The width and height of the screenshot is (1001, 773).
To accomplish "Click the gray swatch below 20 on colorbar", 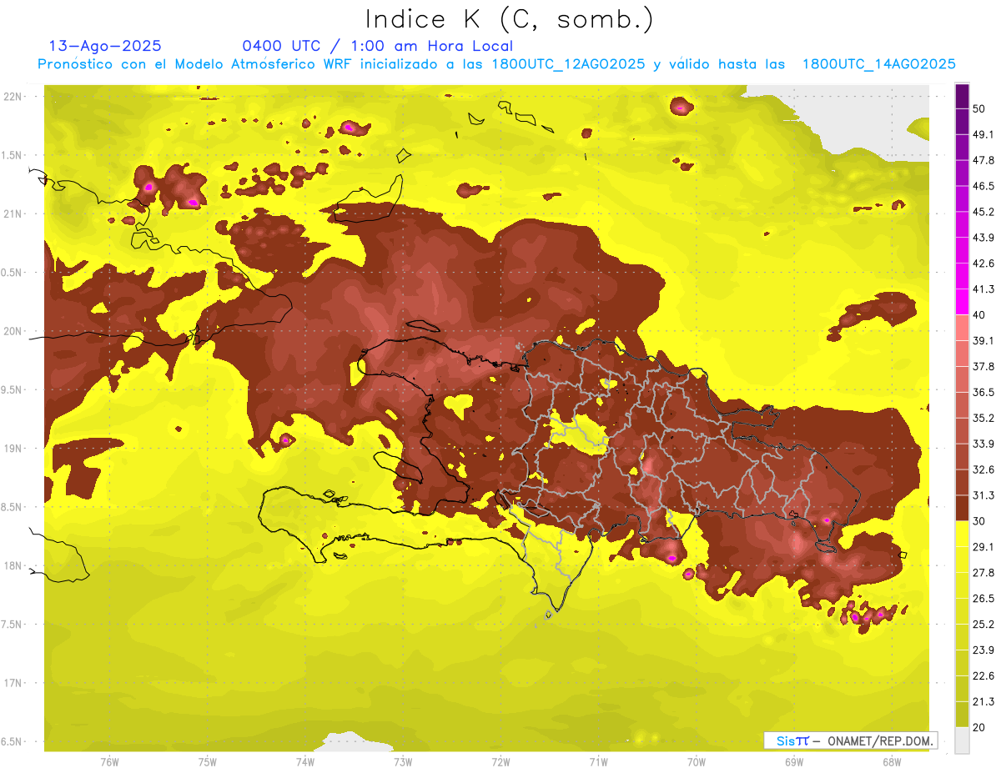I will click(x=962, y=740).
